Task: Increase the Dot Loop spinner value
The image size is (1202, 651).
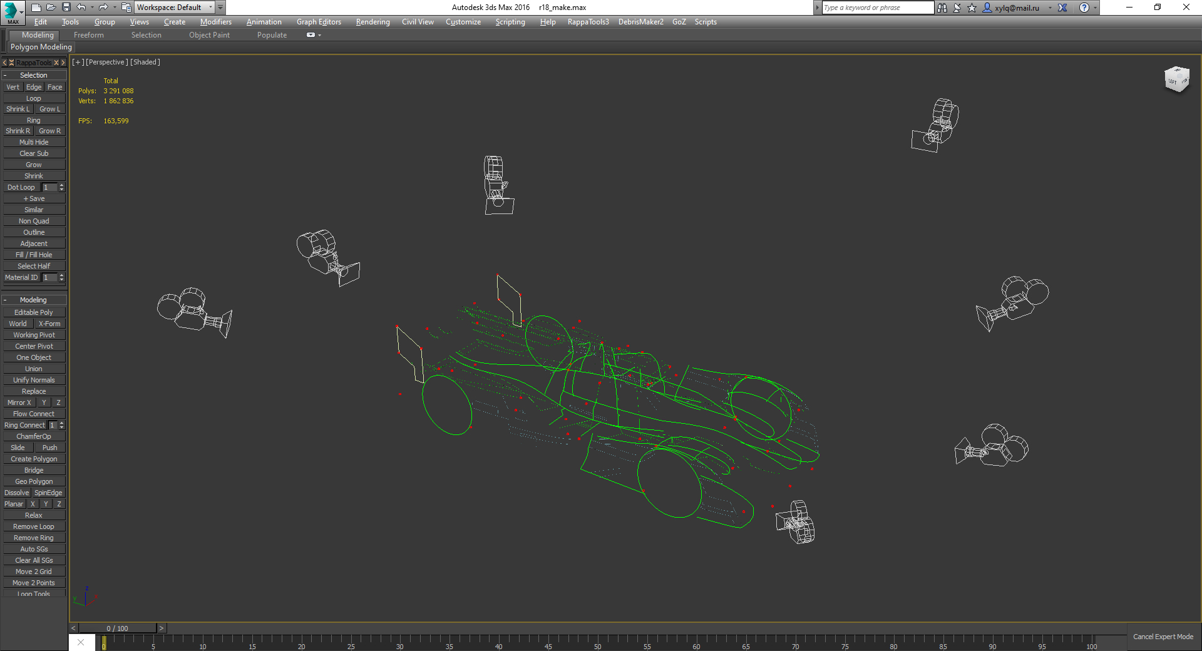Action: 61,185
